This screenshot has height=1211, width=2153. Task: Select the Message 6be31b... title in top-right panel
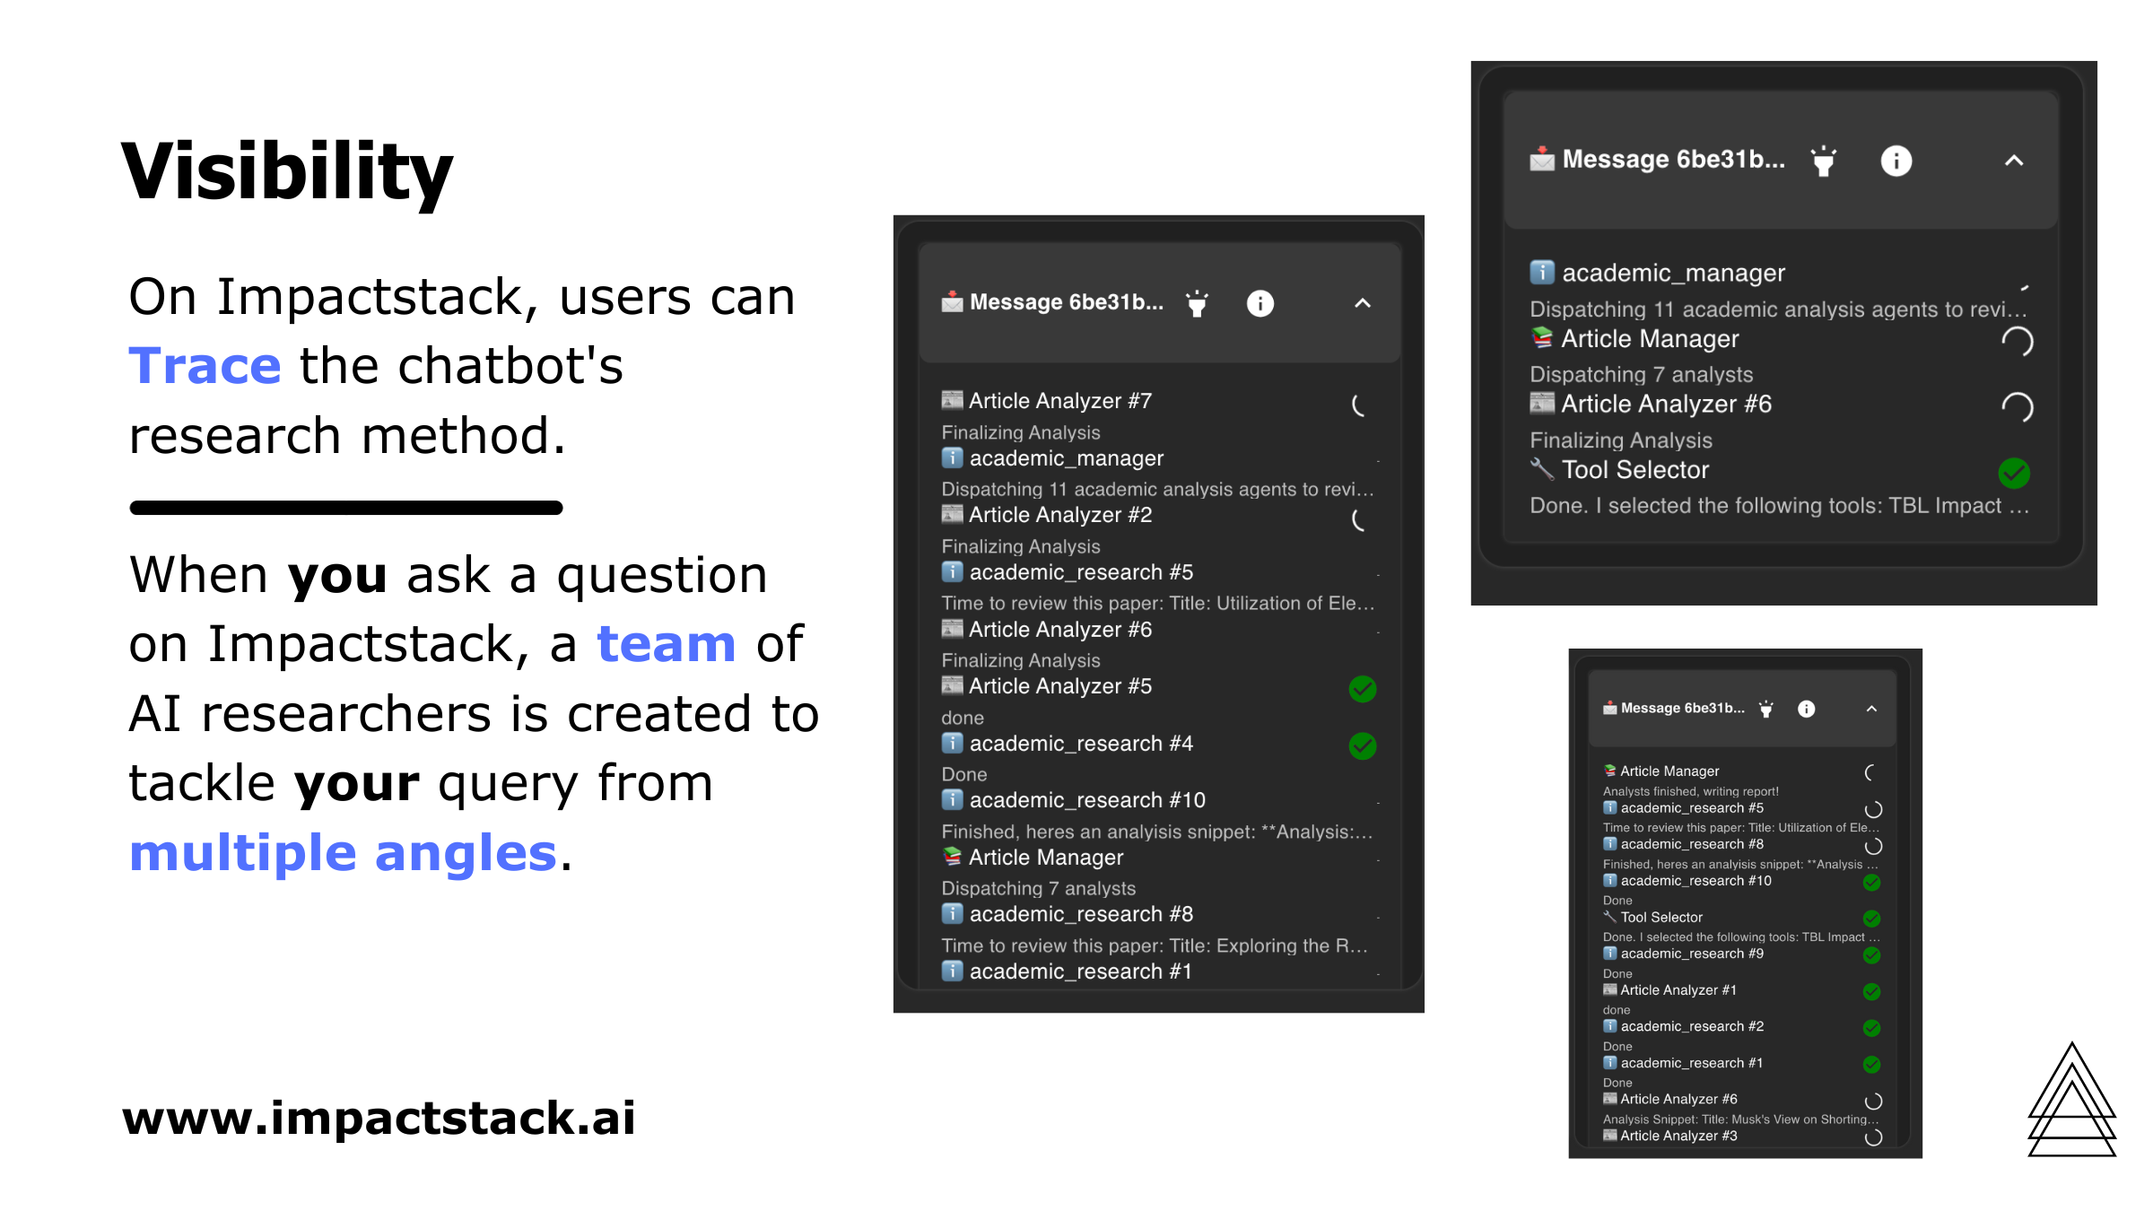(x=1674, y=159)
